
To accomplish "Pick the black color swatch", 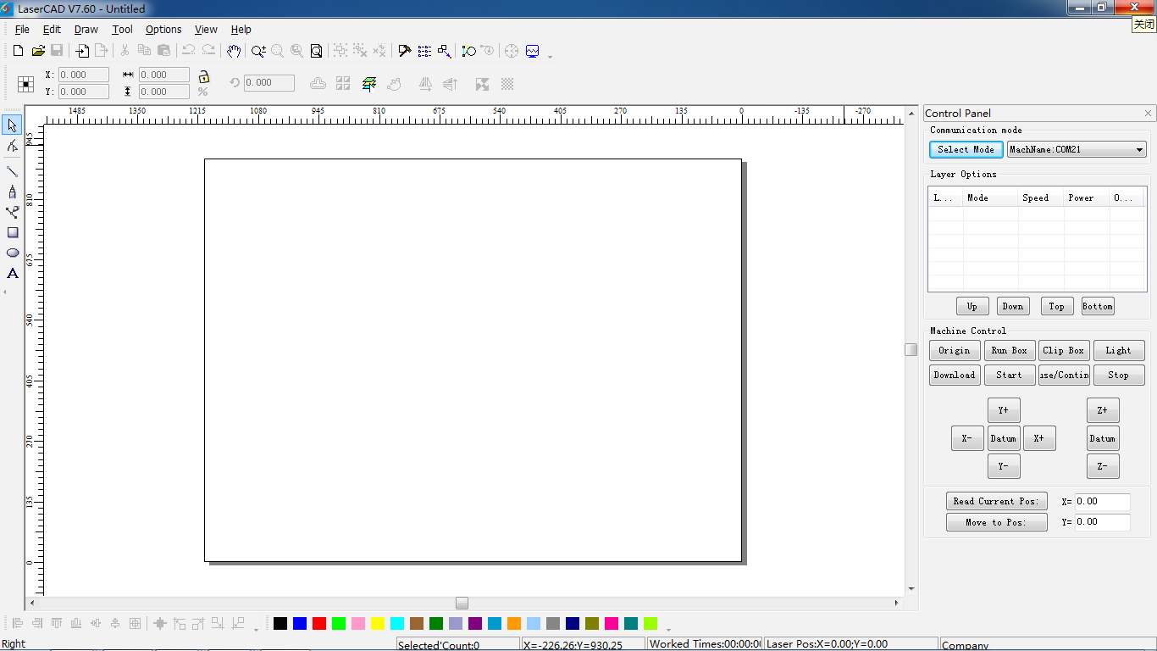I will [280, 624].
